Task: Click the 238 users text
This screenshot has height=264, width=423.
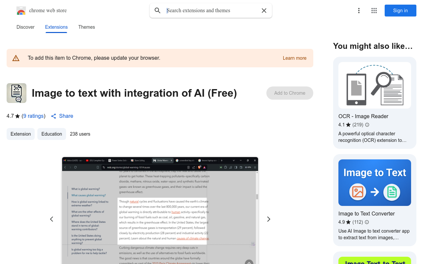Action: pos(80,134)
